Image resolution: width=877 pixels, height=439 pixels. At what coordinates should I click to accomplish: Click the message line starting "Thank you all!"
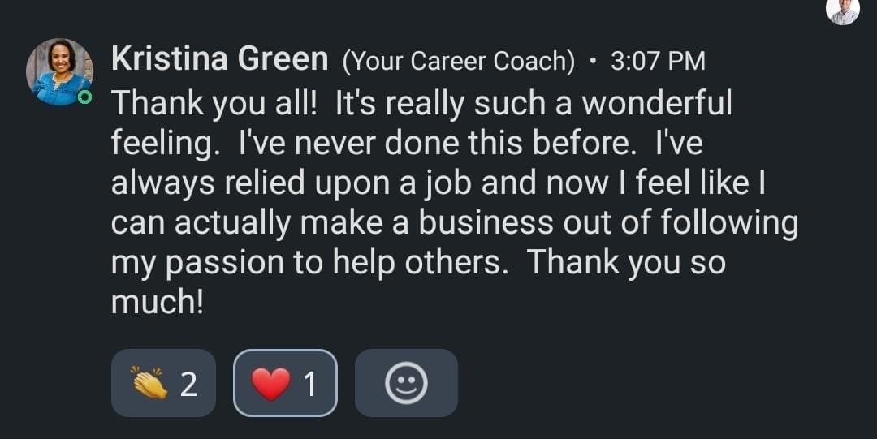tap(421, 103)
